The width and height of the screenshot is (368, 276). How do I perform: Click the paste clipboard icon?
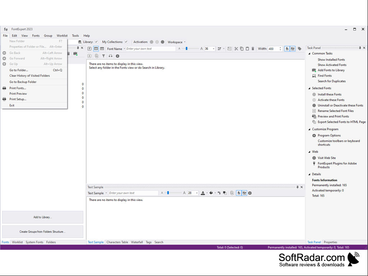coord(247,48)
